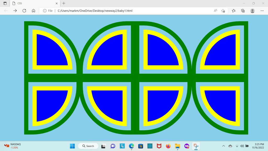Launch Firefox from the taskbar

168,146
